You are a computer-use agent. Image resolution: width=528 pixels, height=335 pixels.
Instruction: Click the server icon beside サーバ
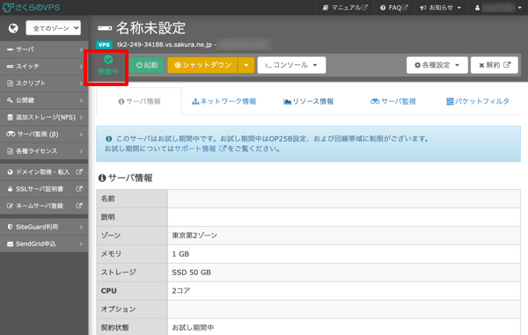[10, 49]
